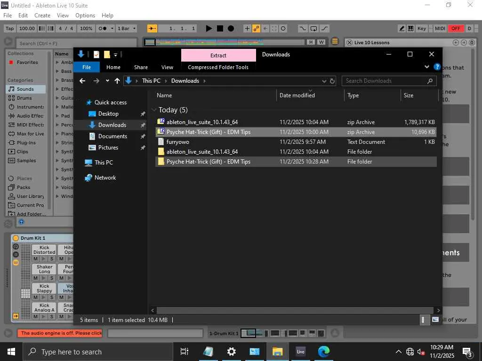Viewport: 482px width, 361px height.
Task: Preview the Kick Slappy pad
Action: [x=44, y=297]
